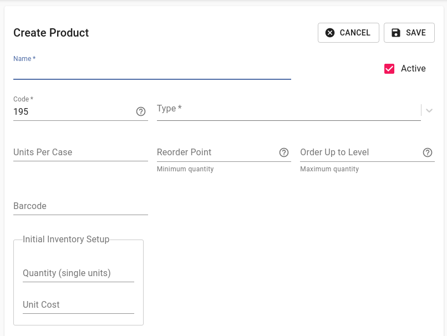
Task: Click the floppy disk icon on Save
Action: click(x=395, y=33)
